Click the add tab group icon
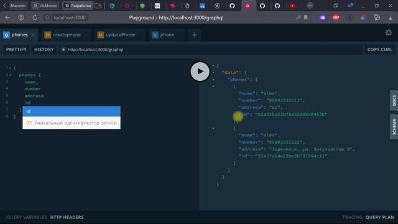The height and width of the screenshot is (224, 398). (x=98, y=6)
